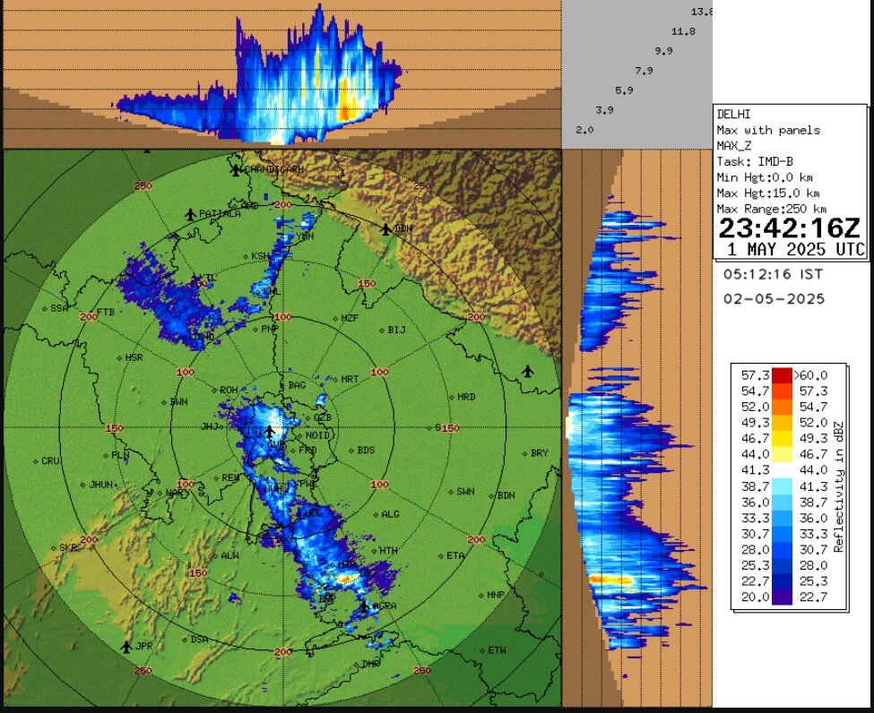
Task: Click the red >60.0 dBZ legend swatch
Action: click(x=780, y=375)
